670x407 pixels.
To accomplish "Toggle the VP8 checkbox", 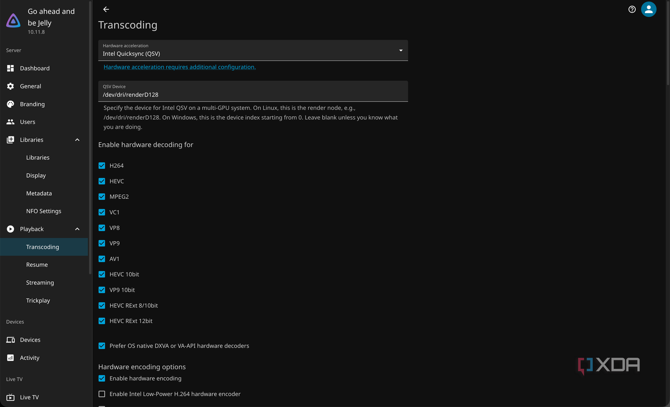I will pyautogui.click(x=102, y=228).
